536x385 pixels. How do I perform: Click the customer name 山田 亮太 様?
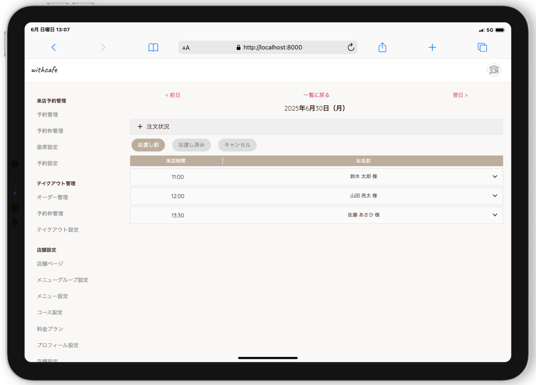[364, 196]
